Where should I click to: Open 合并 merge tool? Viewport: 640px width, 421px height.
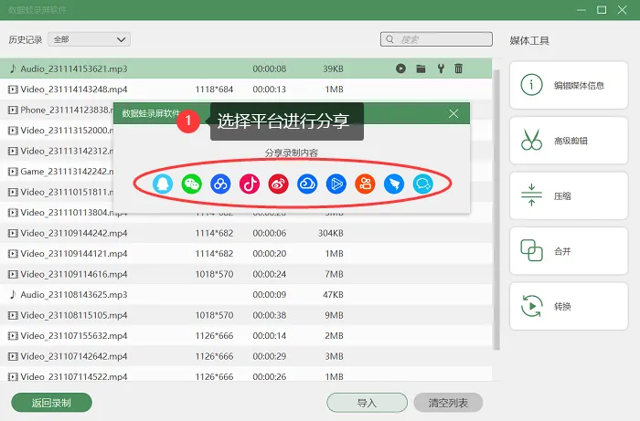click(569, 251)
